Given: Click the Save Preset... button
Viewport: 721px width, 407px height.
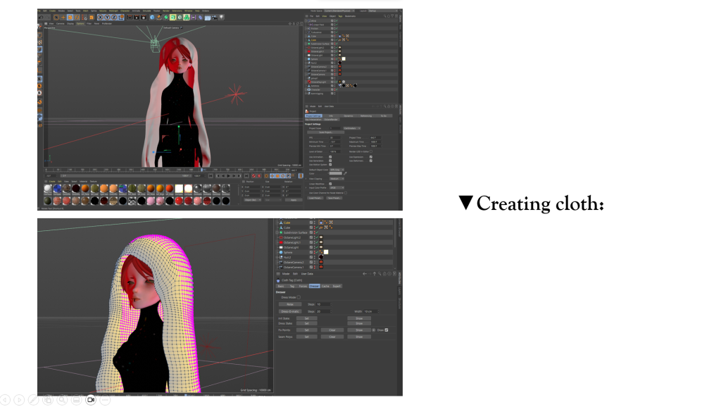Looking at the screenshot, I should coord(334,198).
